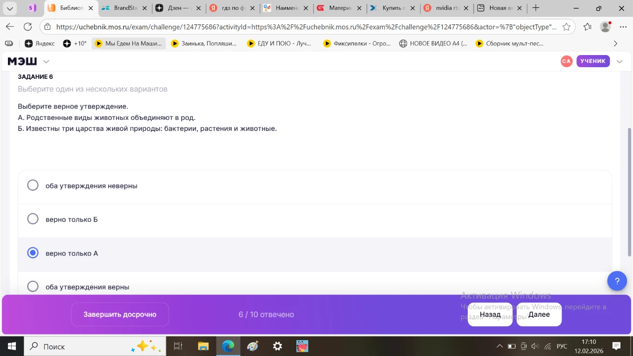Click the 'Завершить досрочно' button

coord(120,314)
